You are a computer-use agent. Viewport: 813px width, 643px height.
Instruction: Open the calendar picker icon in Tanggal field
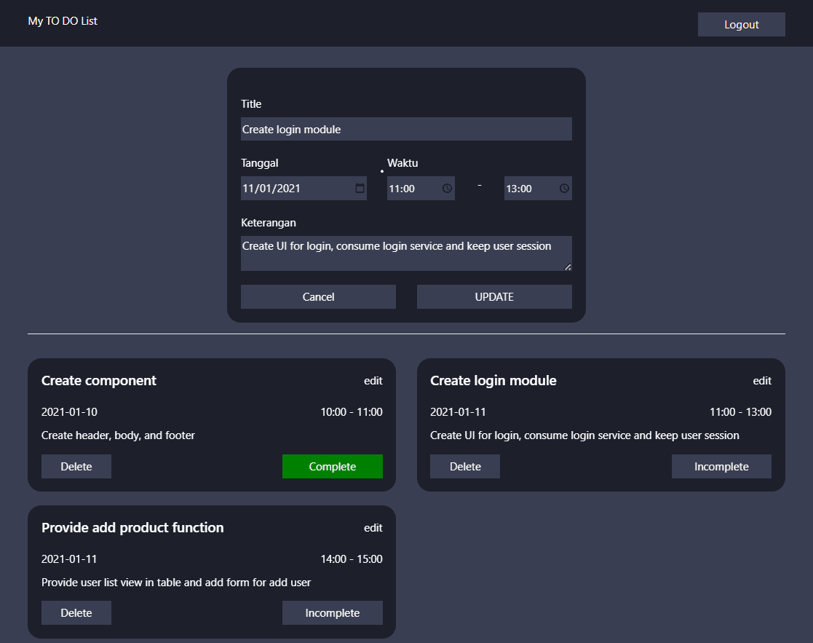360,188
